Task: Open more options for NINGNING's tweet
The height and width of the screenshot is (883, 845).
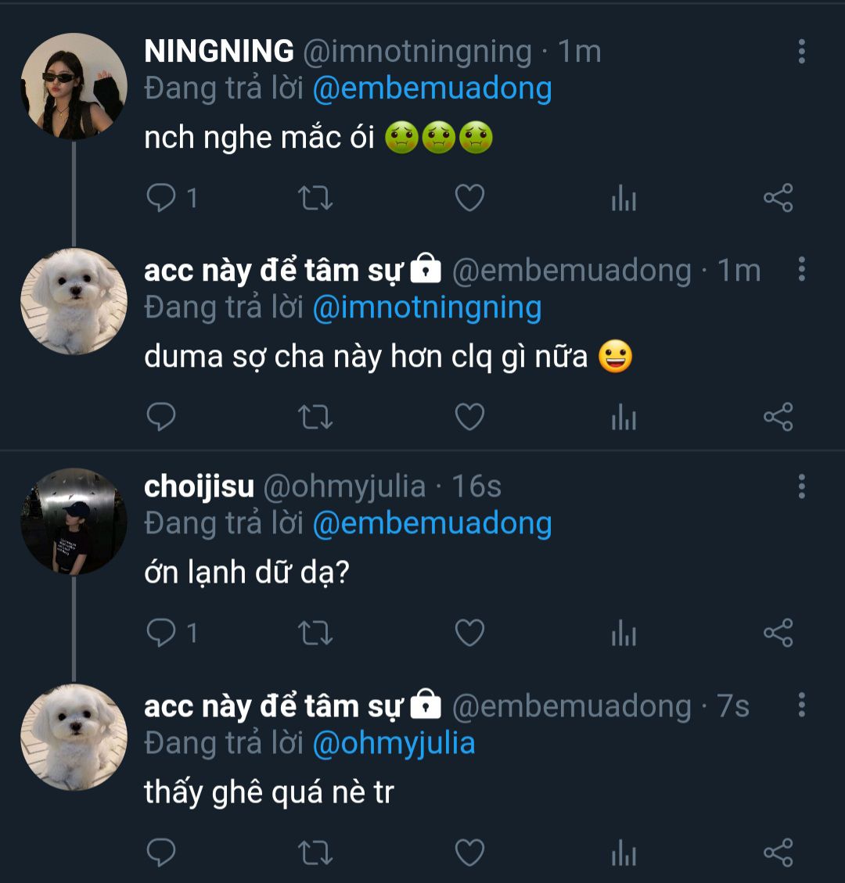Action: (x=801, y=52)
